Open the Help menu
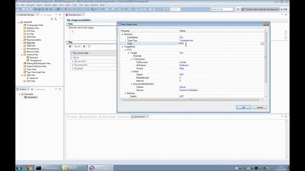 [102, 5]
